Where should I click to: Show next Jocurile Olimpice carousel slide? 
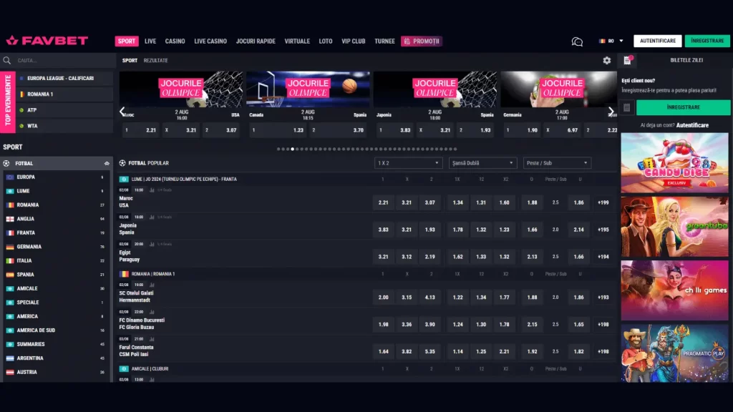tap(611, 111)
